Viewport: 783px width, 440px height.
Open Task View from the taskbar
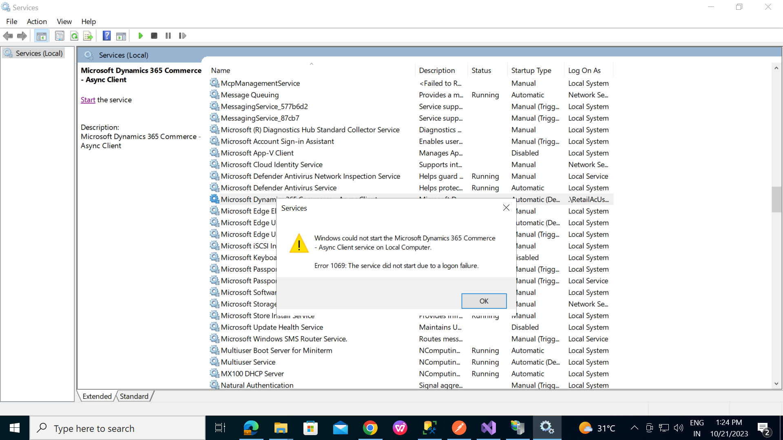220,428
